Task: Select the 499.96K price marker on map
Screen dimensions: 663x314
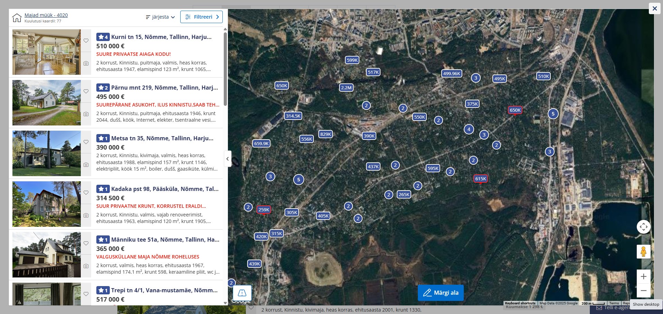Action: click(x=452, y=73)
